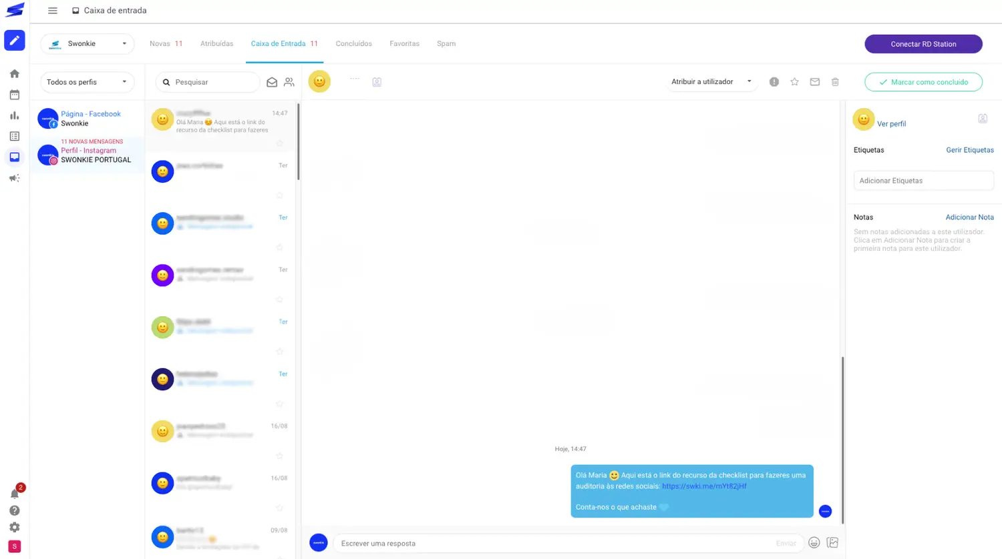
Task: Open notifications bell with 2 badge
Action: point(15,493)
